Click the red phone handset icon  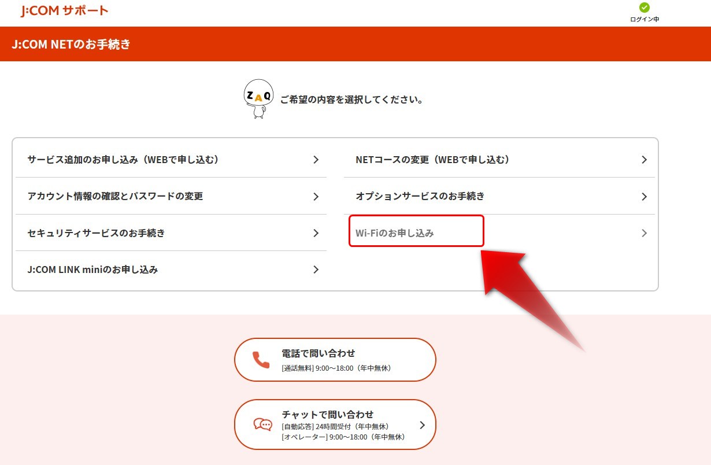pos(261,360)
